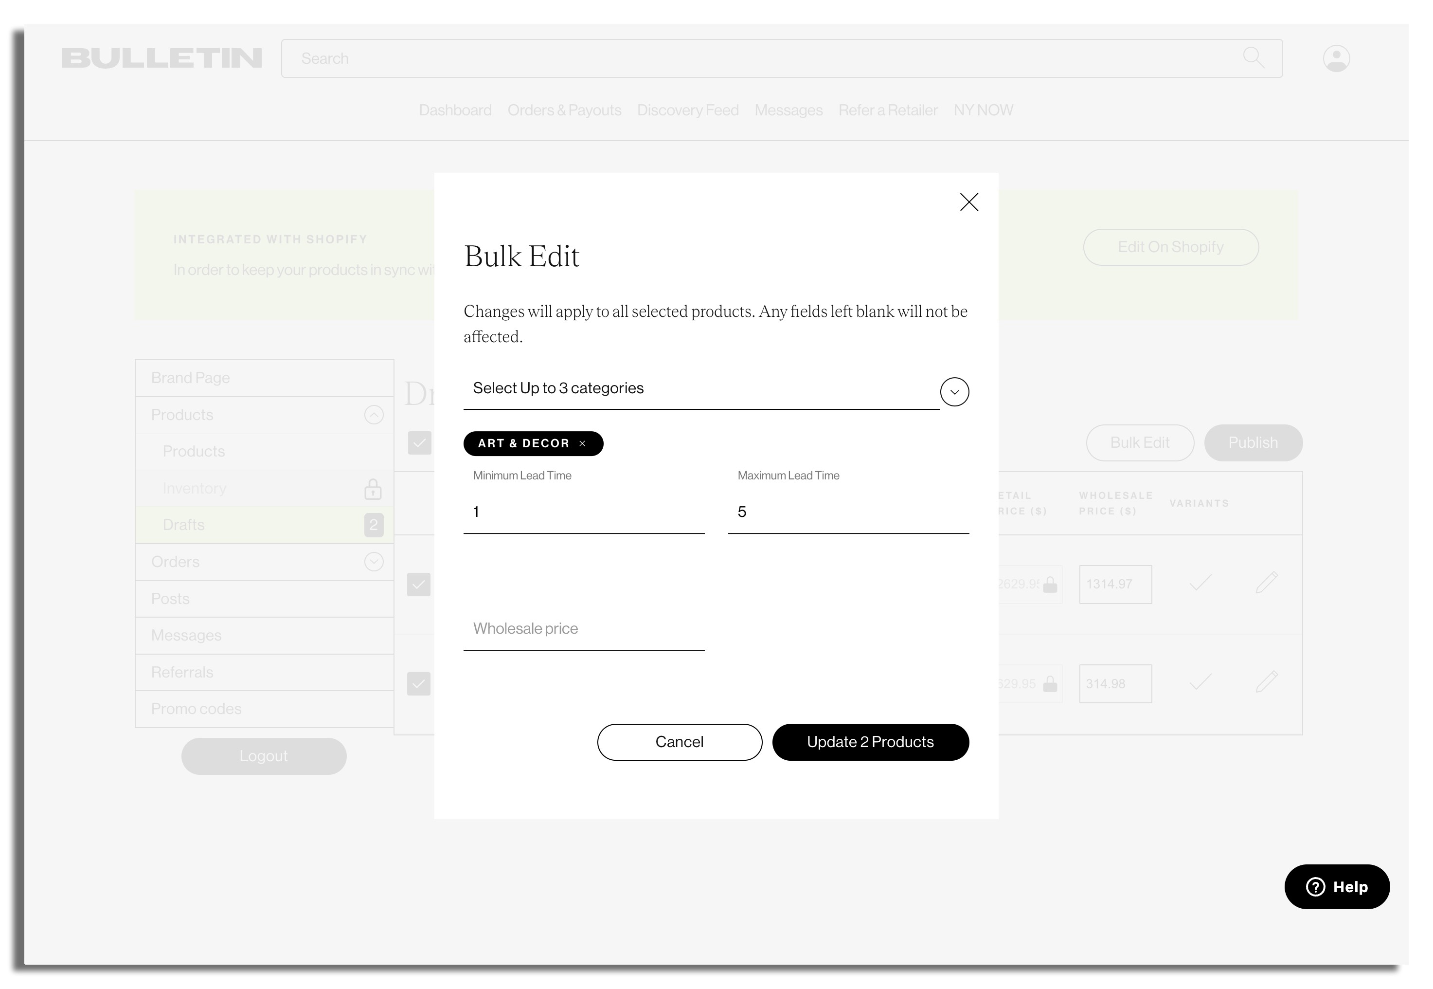
Task: Click variants checkmark in 1314.97 row
Action: point(1200,583)
